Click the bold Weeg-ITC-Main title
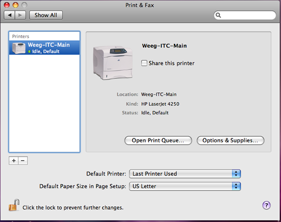Viewport: 281px width, 222px height. click(x=165, y=46)
